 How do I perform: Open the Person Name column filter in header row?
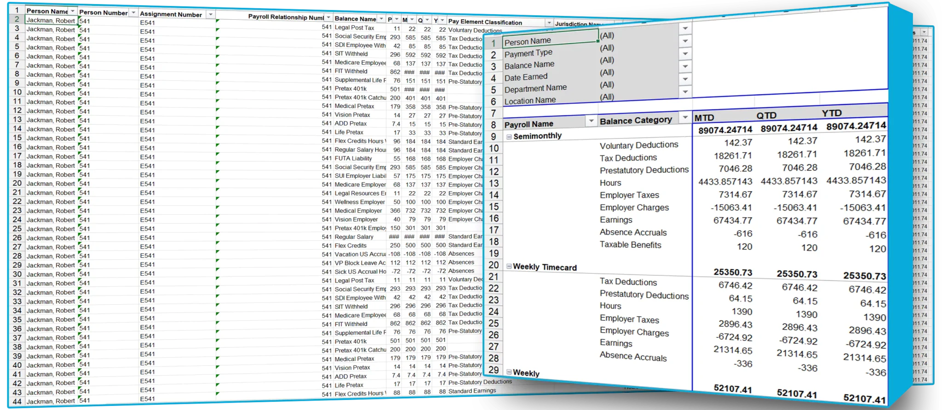click(73, 11)
